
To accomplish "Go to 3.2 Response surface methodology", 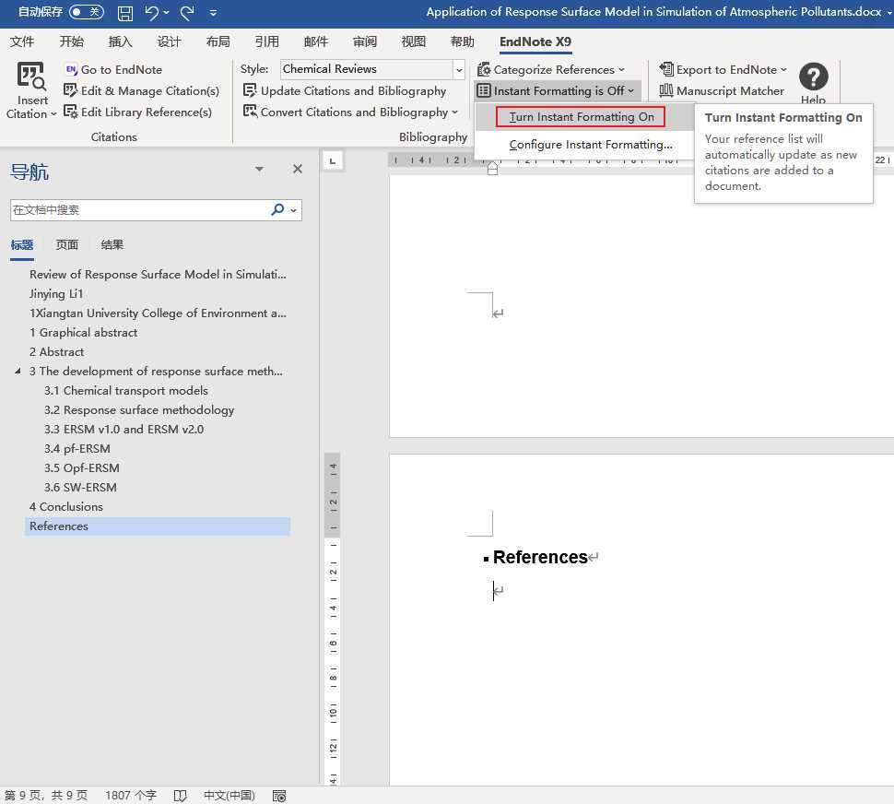I will [x=139, y=410].
